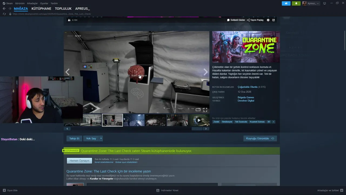The width and height of the screenshot is (346, 195).
Task: Go back with the left navigation arrow
Action: [x=4, y=9]
